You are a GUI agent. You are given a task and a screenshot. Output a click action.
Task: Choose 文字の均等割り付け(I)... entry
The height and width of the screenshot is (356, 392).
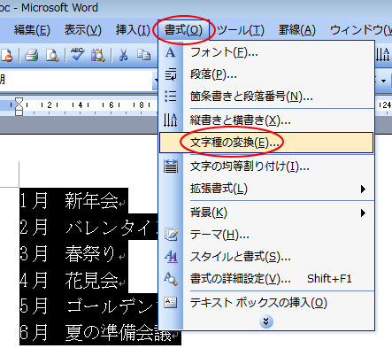(x=266, y=166)
